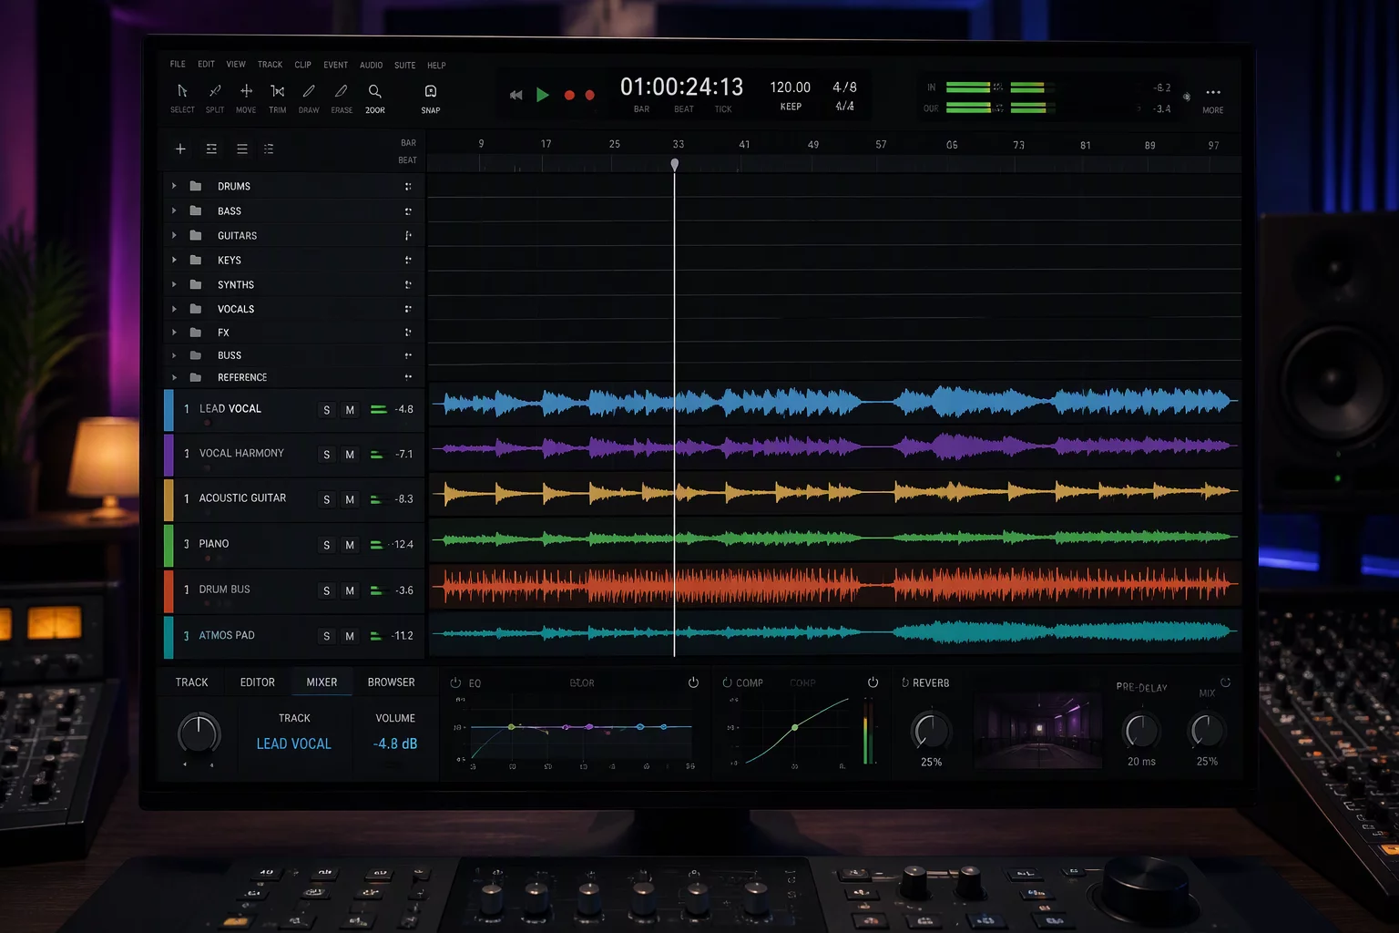This screenshot has width=1399, height=933.
Task: Open the File menu
Action: click(x=178, y=65)
